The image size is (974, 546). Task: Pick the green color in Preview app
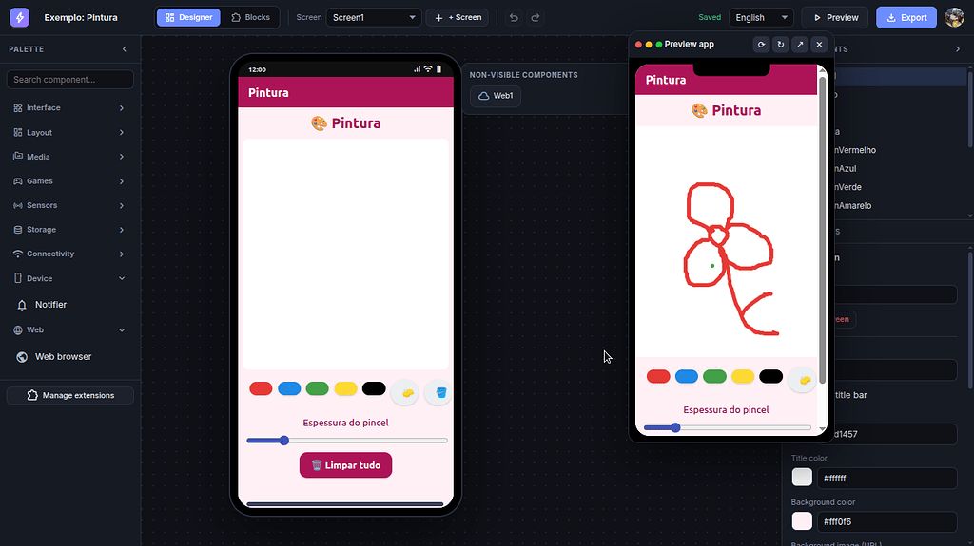click(714, 376)
